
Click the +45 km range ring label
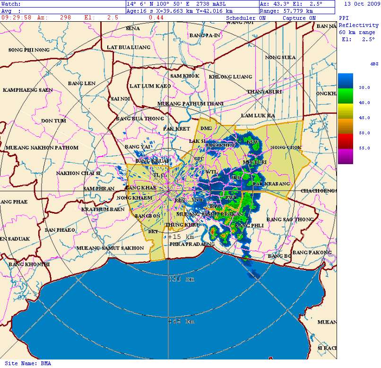182,321
